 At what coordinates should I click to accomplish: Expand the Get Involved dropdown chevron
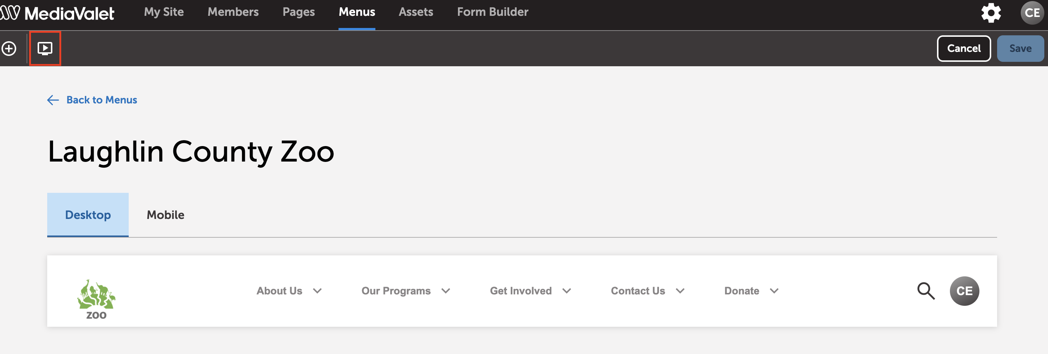click(567, 291)
